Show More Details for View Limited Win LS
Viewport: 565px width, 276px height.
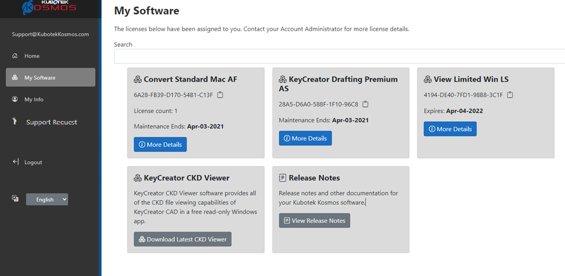(450, 129)
